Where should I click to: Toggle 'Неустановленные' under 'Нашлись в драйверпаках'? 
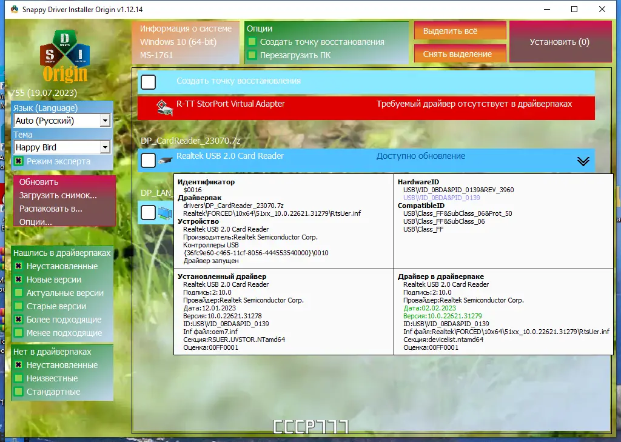click(18, 266)
